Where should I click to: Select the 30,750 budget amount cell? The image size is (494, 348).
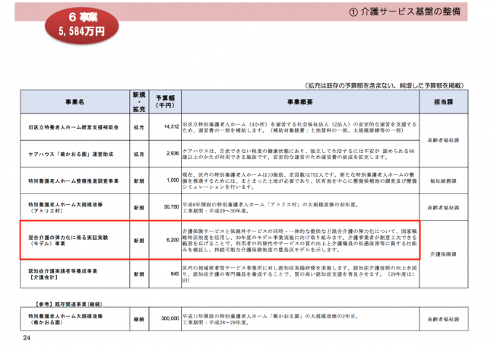169,206
